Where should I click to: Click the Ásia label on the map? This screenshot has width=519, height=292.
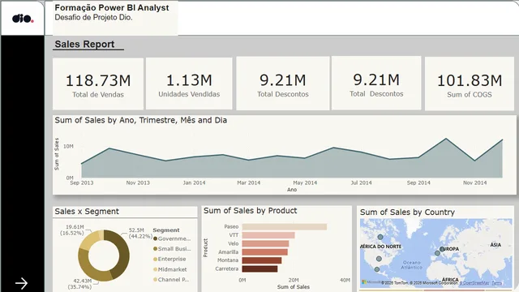495,245
